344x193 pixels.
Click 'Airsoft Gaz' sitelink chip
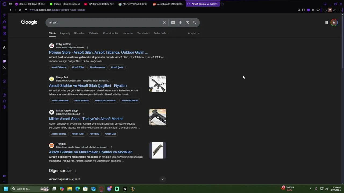point(110,134)
